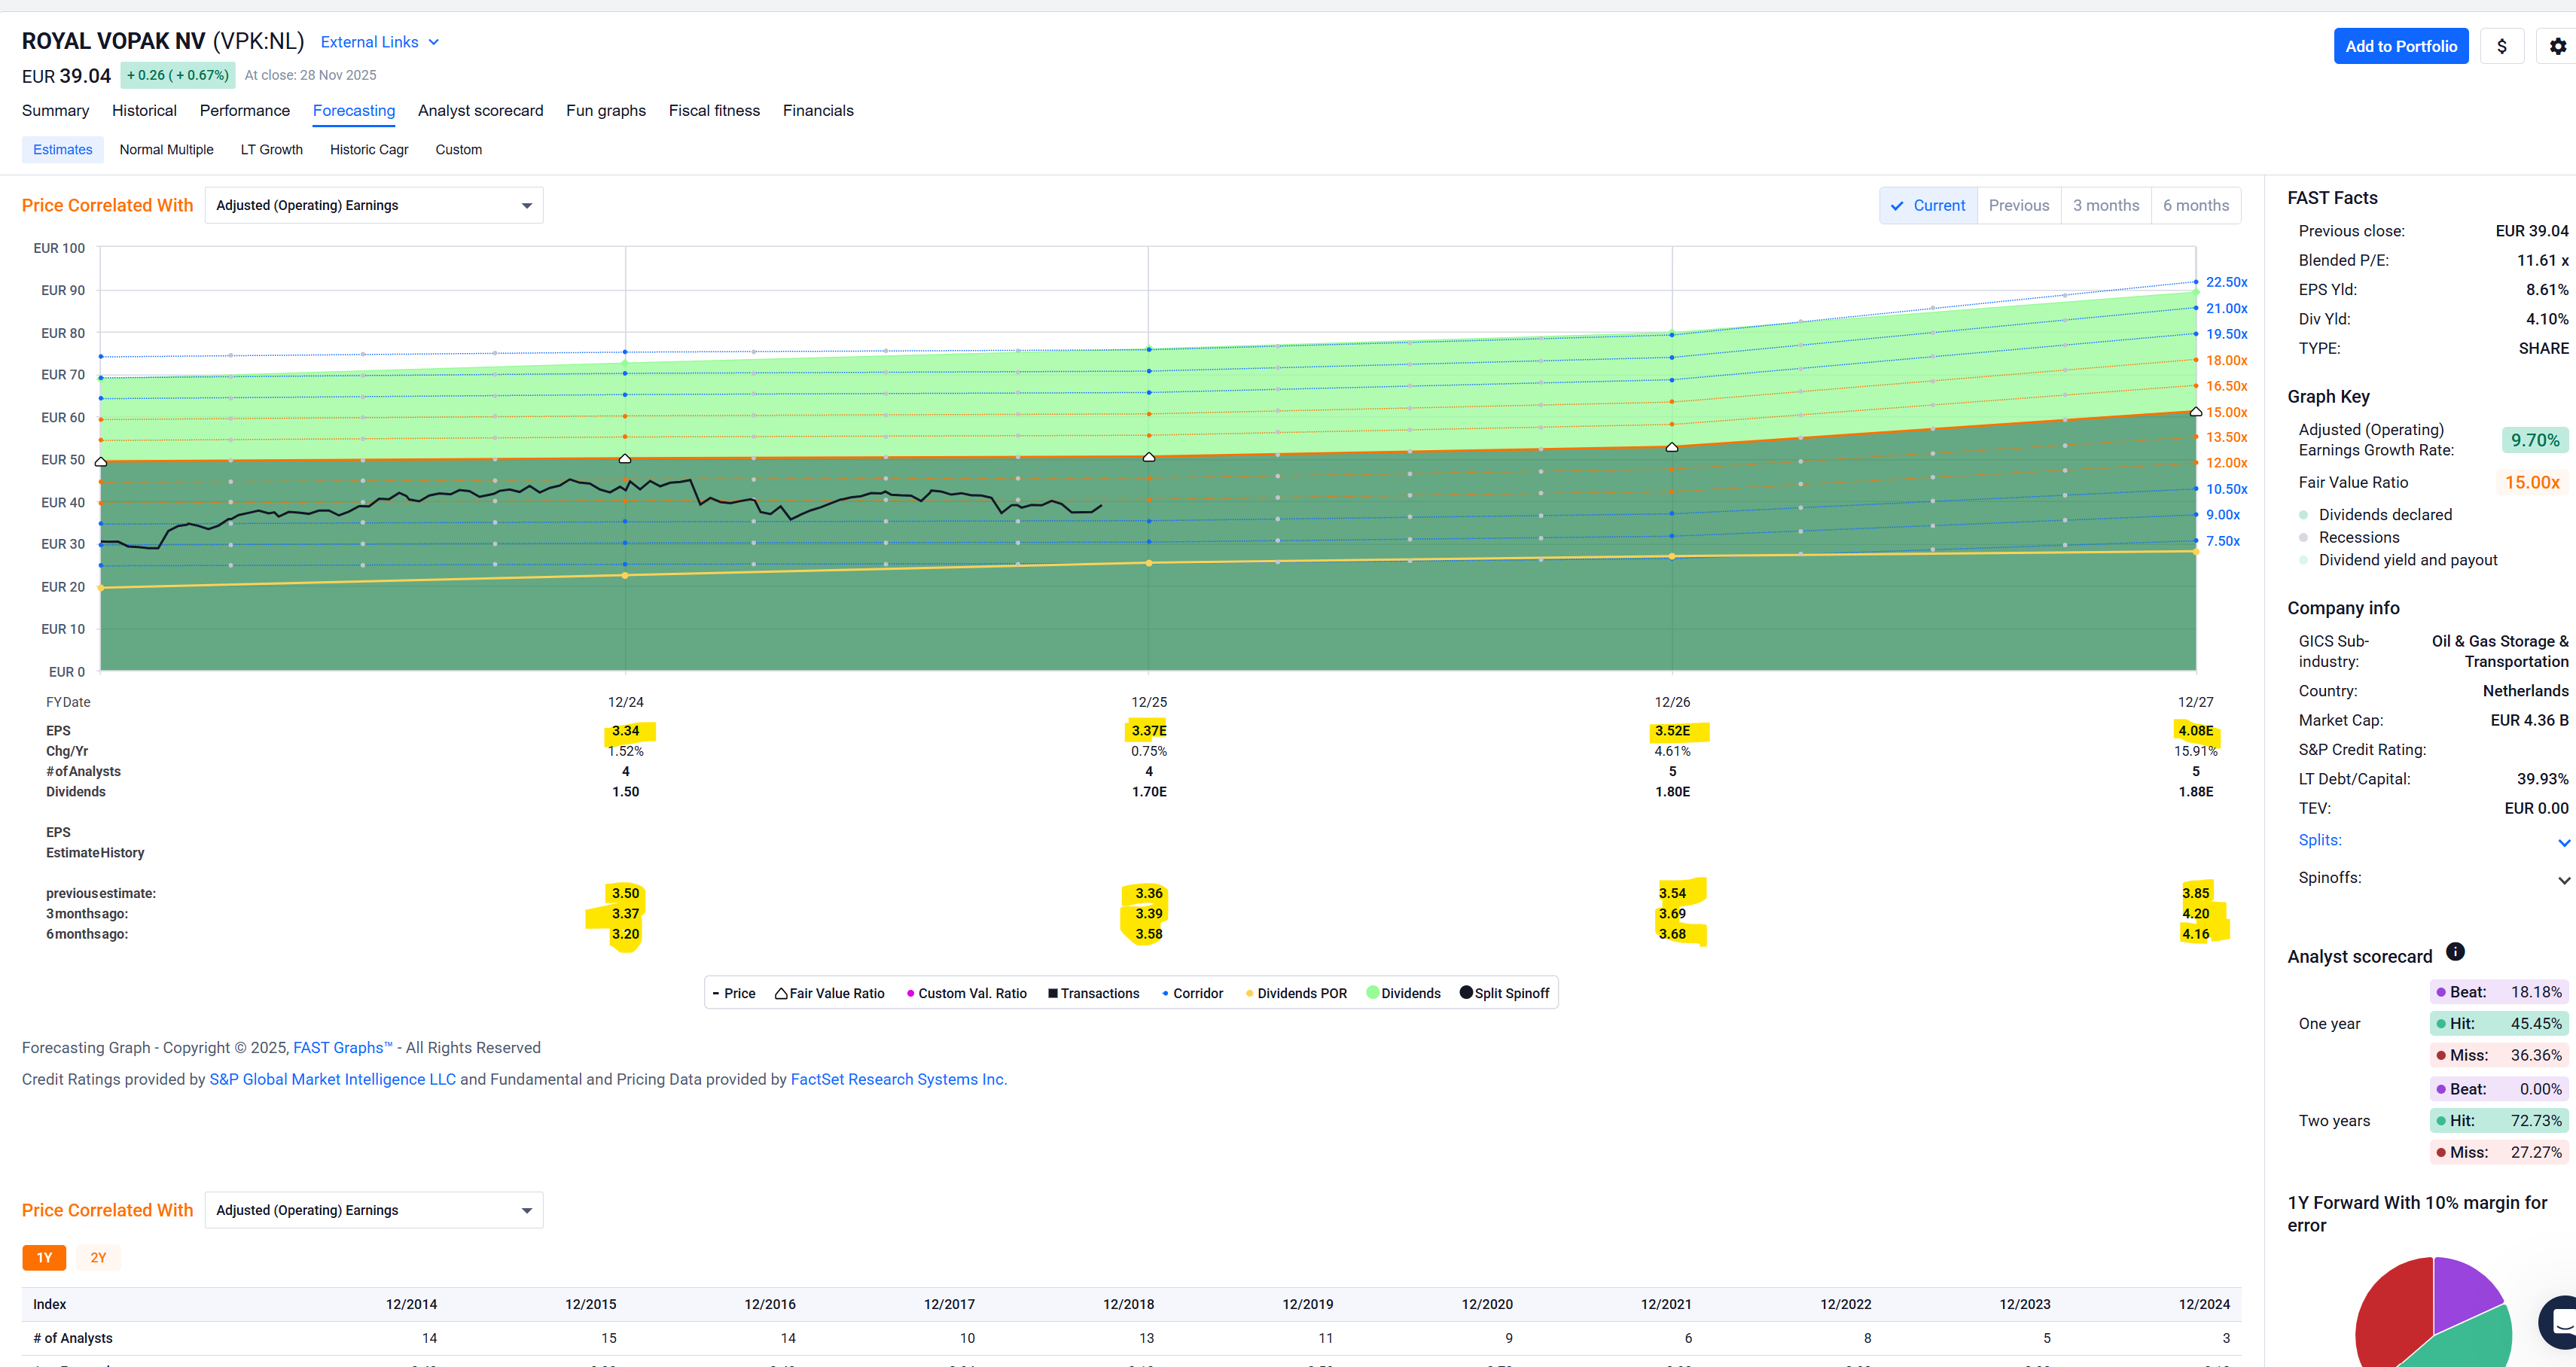This screenshot has height=1367, width=2576.
Task: Click the Analyst scorecard info icon
Action: pos(2454,951)
